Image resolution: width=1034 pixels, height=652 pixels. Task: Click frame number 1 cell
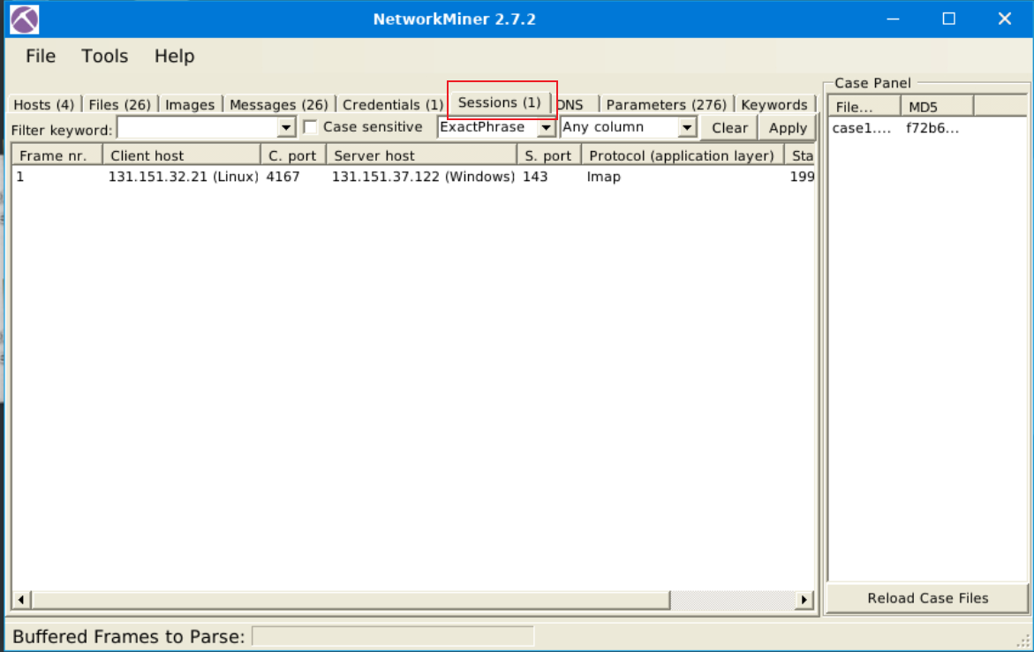coord(20,177)
